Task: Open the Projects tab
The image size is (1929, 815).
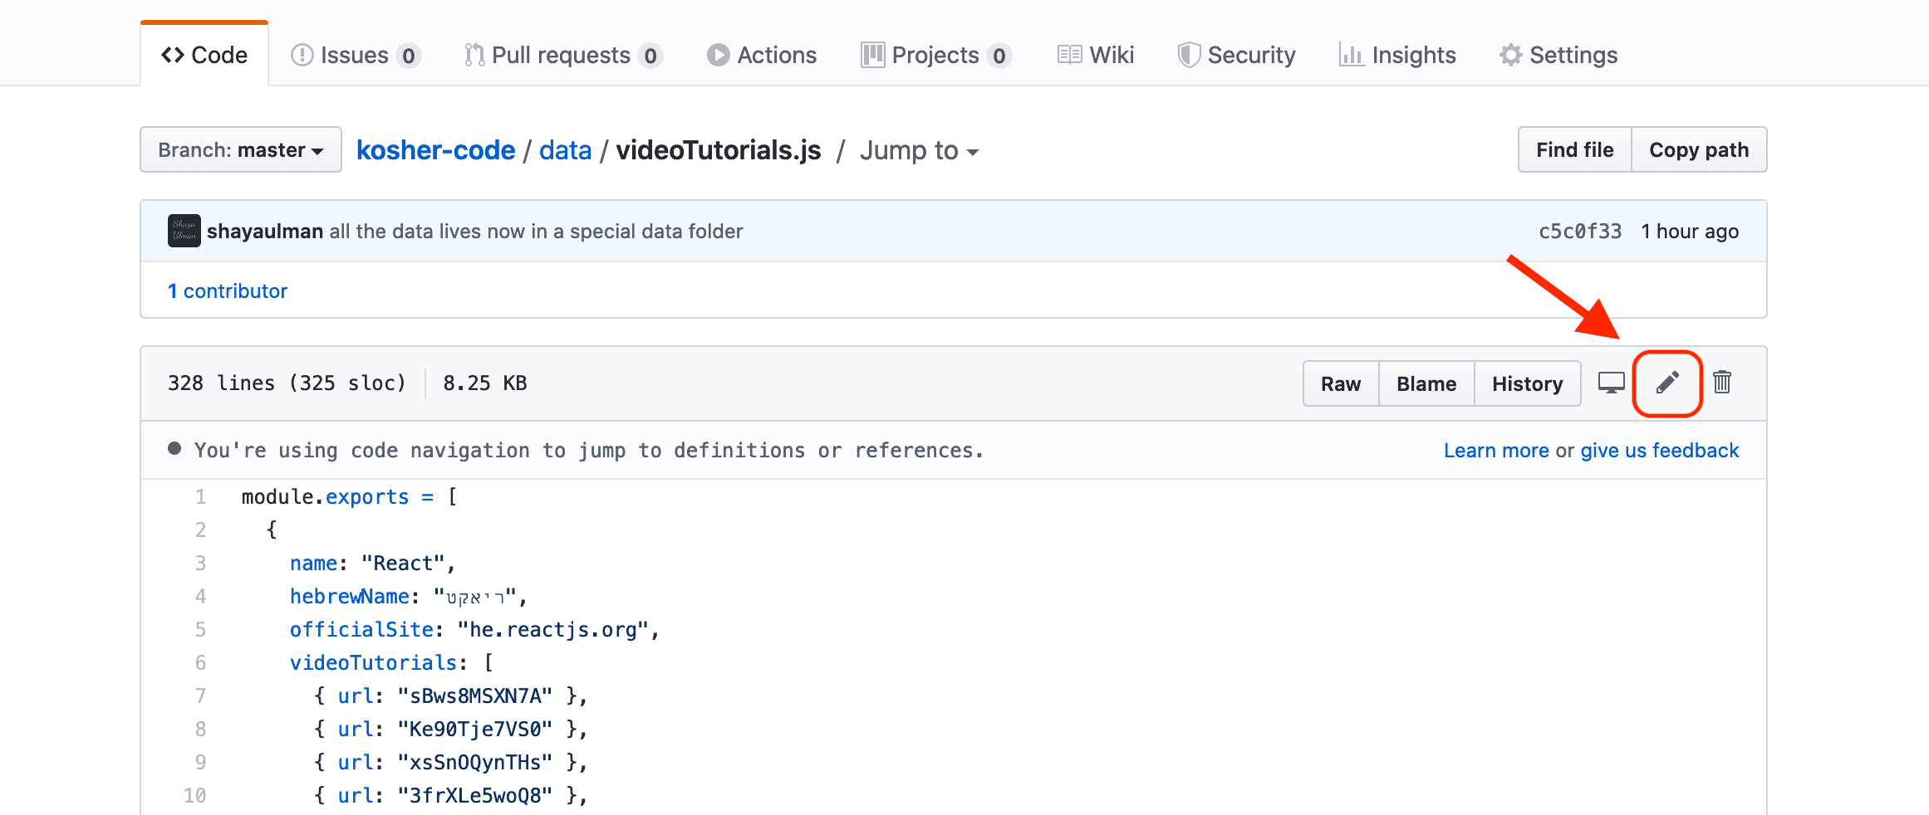Action: pos(935,55)
